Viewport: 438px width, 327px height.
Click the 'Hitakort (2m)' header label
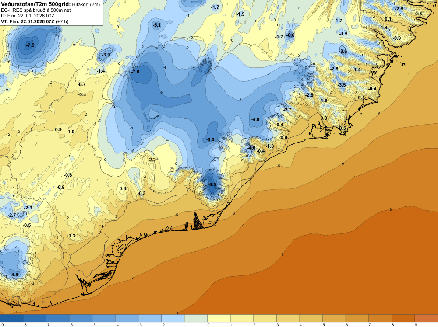point(86,4)
